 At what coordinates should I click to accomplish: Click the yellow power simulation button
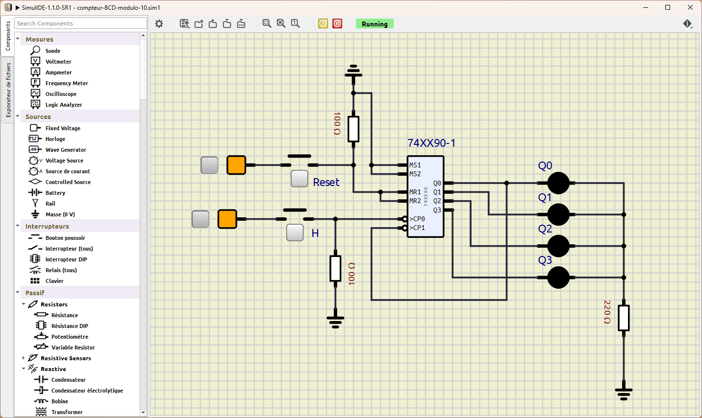323,23
